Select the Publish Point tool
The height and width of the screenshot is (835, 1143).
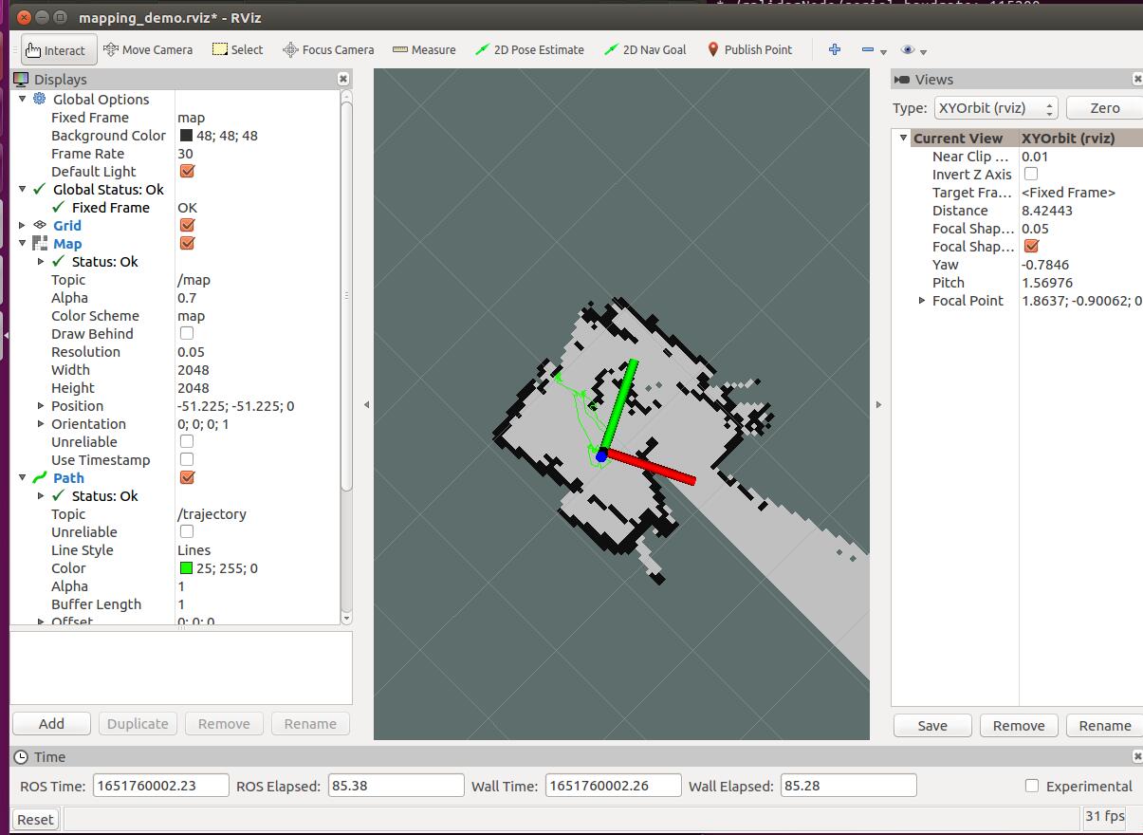749,49
